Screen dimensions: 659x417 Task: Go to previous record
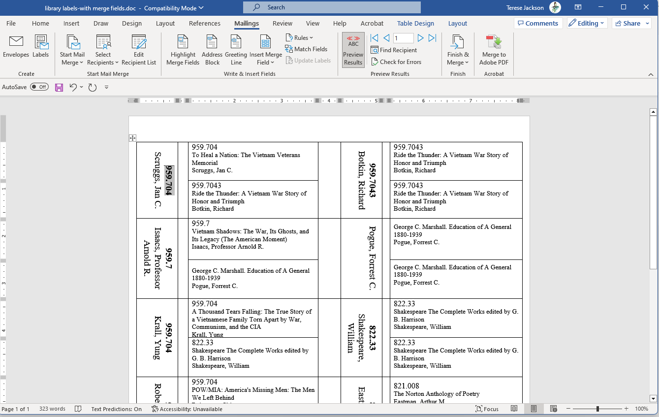(x=386, y=38)
